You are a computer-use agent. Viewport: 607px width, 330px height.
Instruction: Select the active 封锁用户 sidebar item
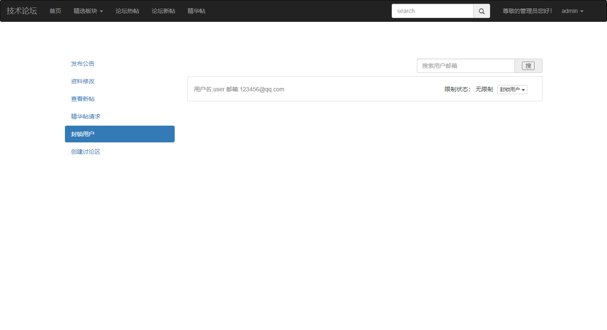point(120,134)
